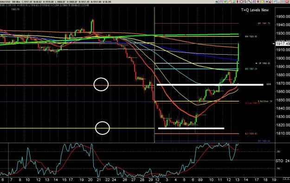The height and width of the screenshot is (183, 290).
Task: Click the 1950.00 price axis label
Action: (283, 17)
